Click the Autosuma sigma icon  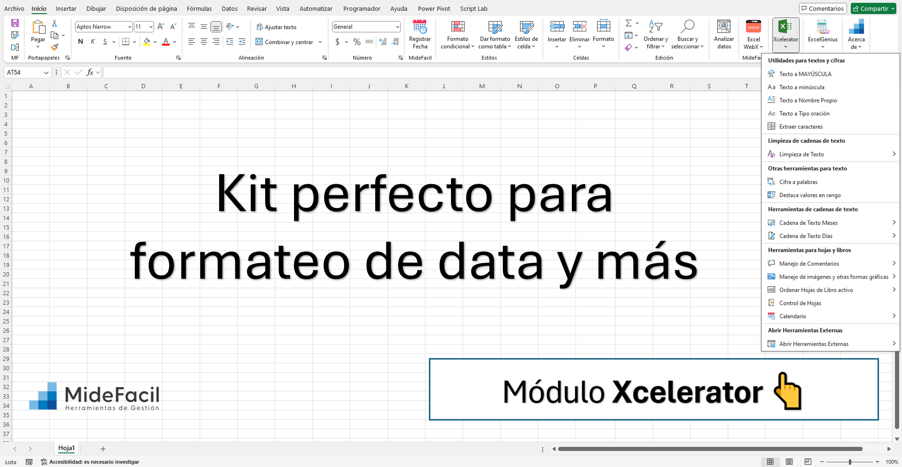tap(628, 23)
